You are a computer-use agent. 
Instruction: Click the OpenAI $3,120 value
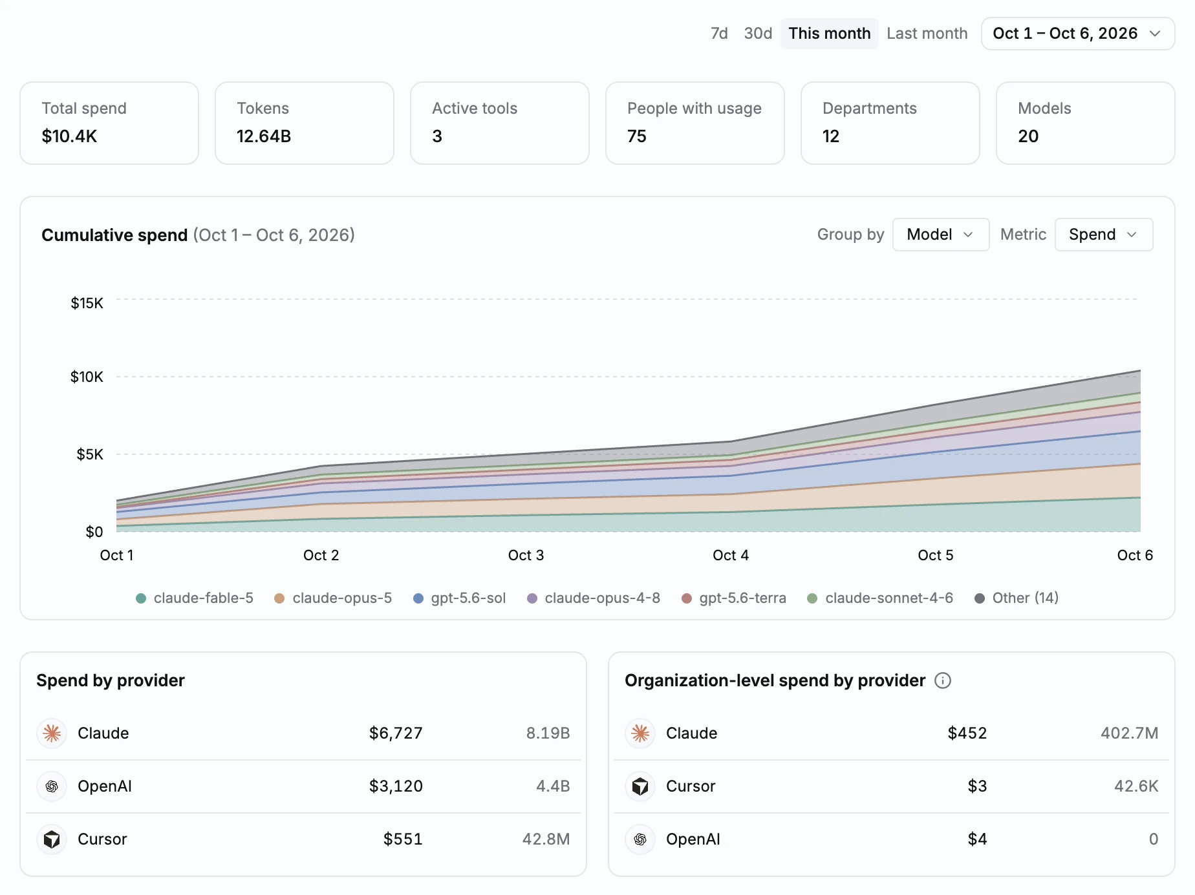pyautogui.click(x=396, y=786)
